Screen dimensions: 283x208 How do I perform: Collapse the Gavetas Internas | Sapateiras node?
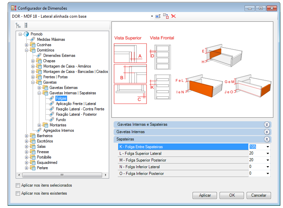[x=39, y=93]
